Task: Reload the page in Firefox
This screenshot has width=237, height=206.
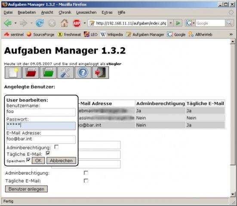Action: coord(40,23)
